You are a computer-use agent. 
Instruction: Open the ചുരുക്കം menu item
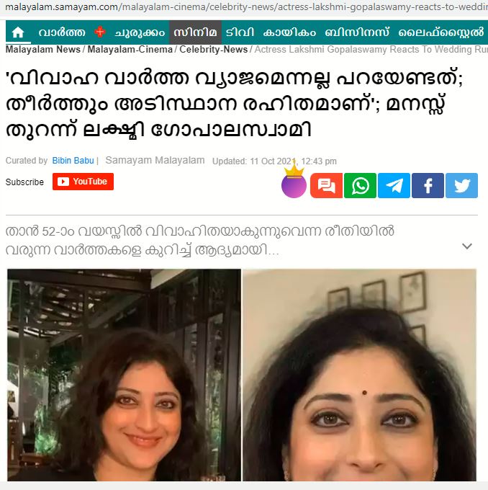pos(140,32)
